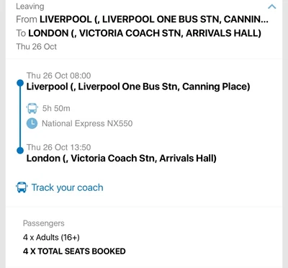Click London Victoria Coach Stn arrival stop

pyautogui.click(x=122, y=158)
